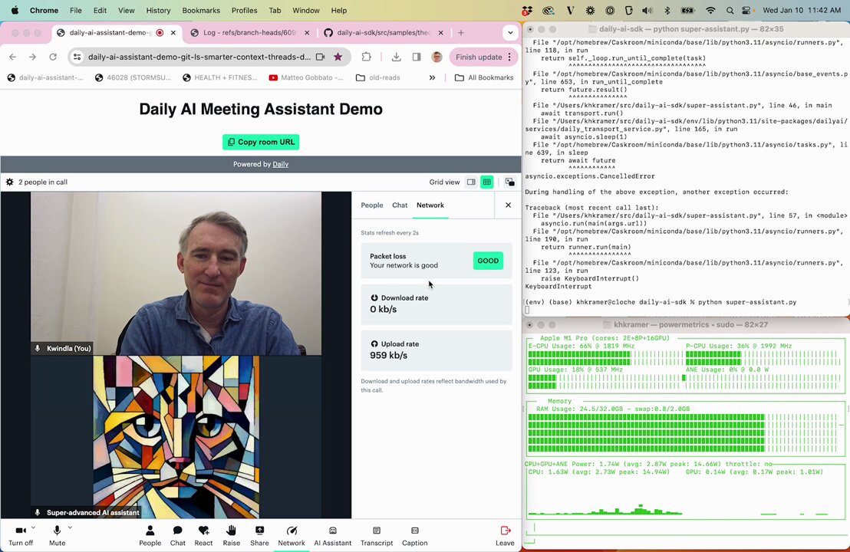The height and width of the screenshot is (552, 850).
Task: Open the React emoji picker
Action: (x=203, y=537)
